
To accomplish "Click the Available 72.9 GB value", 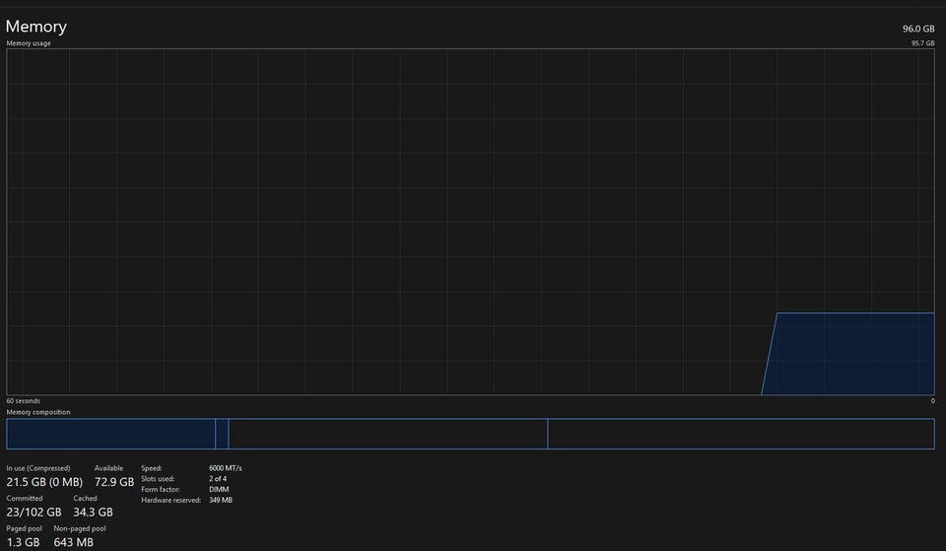I will pos(114,482).
